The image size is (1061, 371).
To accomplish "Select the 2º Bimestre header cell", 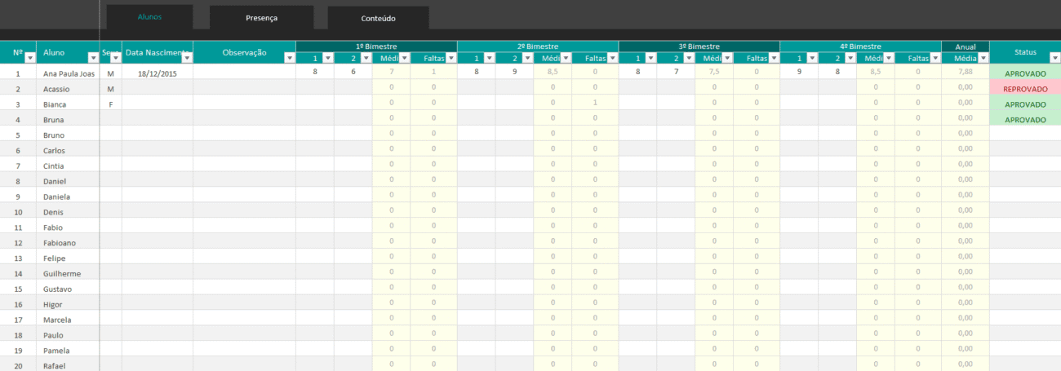I will coord(538,46).
